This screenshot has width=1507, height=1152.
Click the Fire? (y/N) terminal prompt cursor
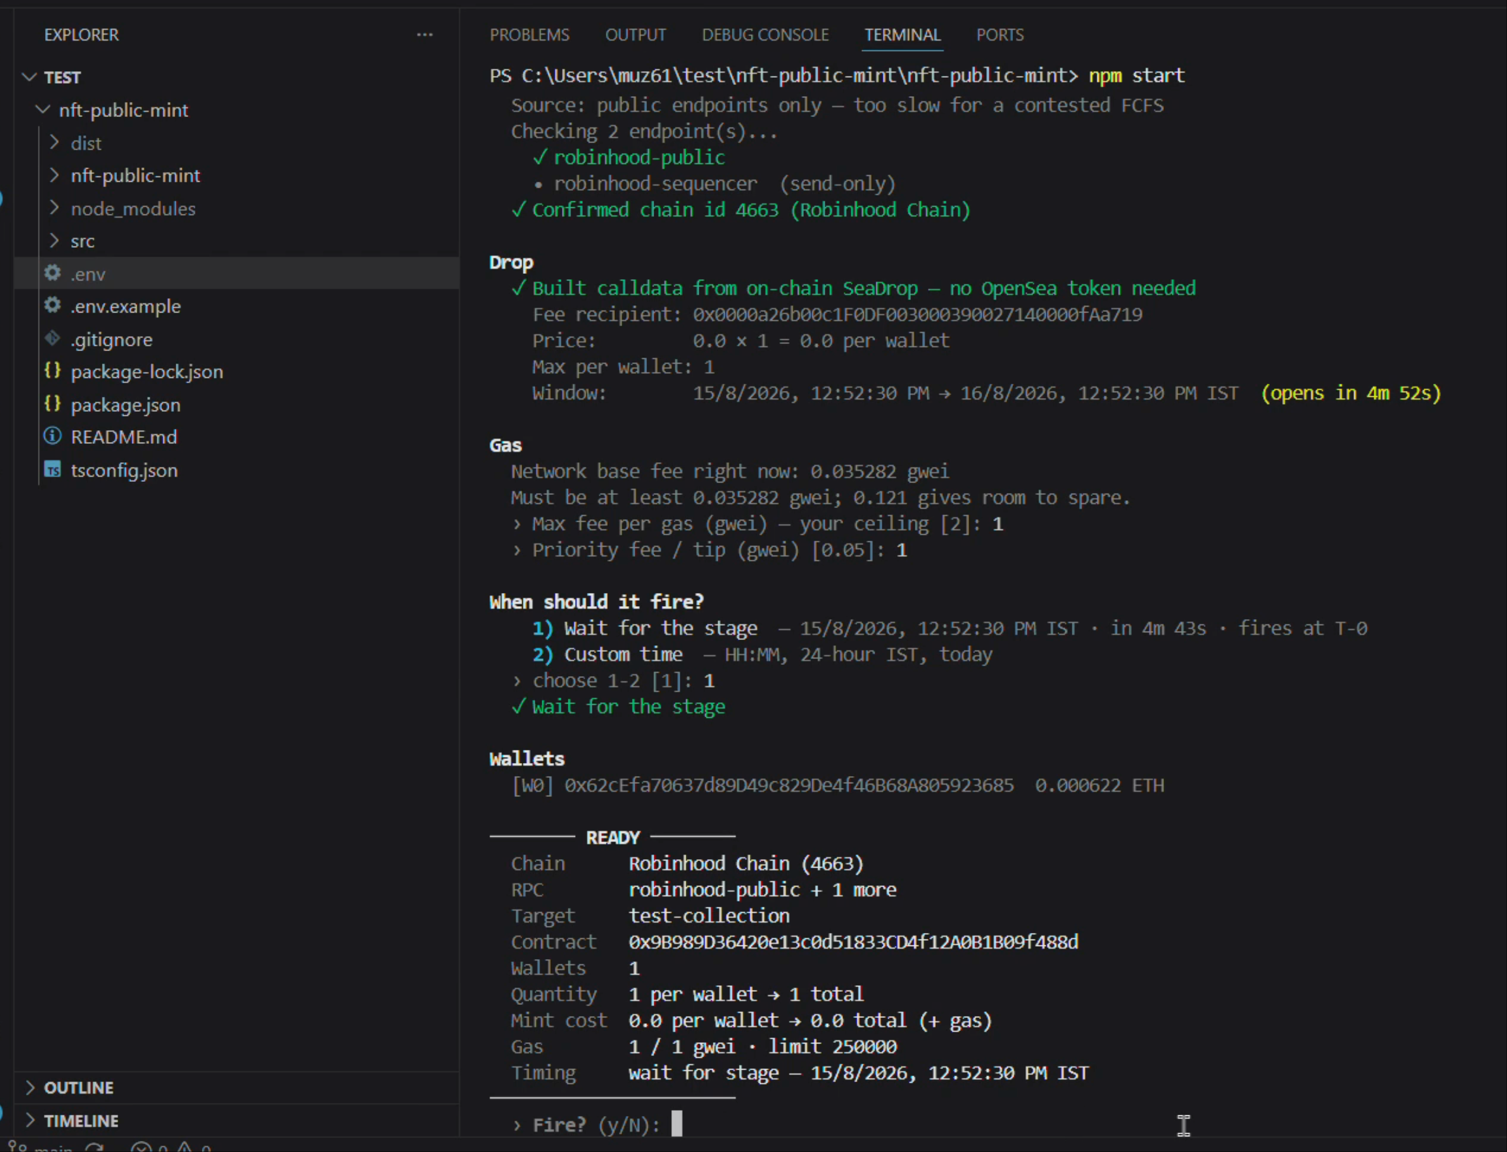tap(676, 1125)
